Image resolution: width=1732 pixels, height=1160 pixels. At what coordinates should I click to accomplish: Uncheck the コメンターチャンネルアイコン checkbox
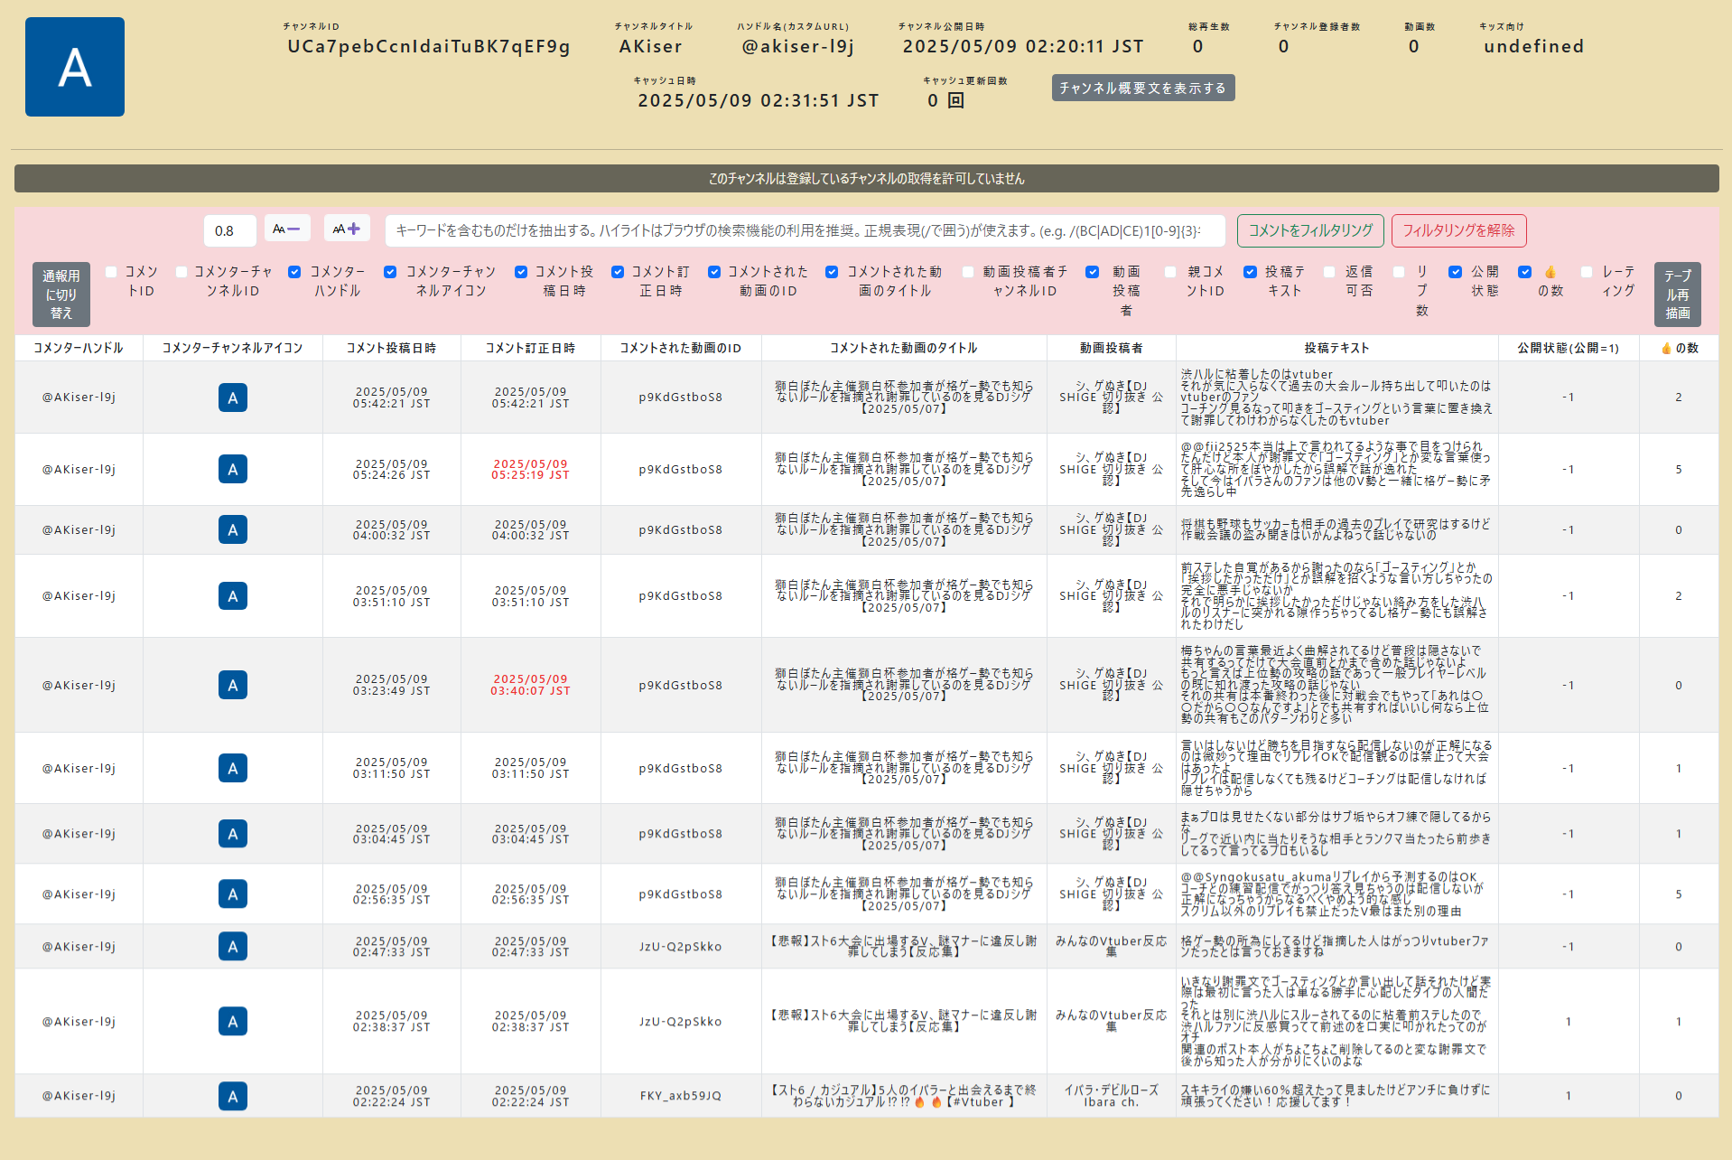(x=390, y=272)
